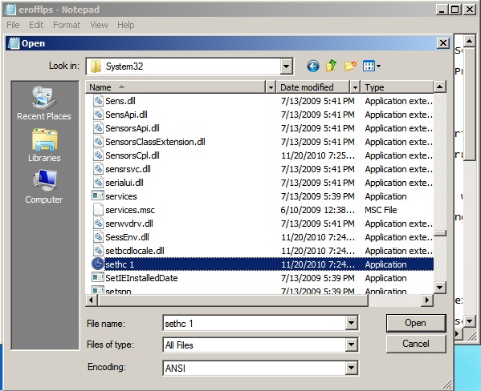481x391 pixels.
Task: Open the Notepad File menu
Action: click(x=13, y=25)
